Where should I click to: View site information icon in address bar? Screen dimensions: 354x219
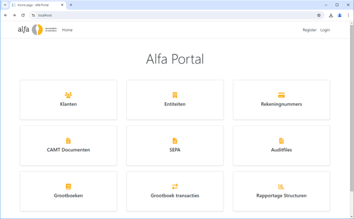[x=33, y=15]
